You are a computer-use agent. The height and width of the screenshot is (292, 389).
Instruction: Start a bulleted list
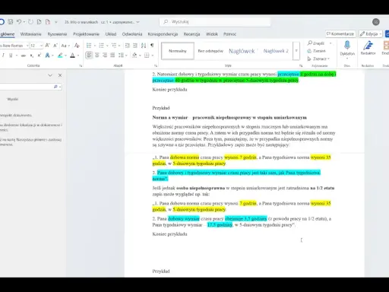89,46
